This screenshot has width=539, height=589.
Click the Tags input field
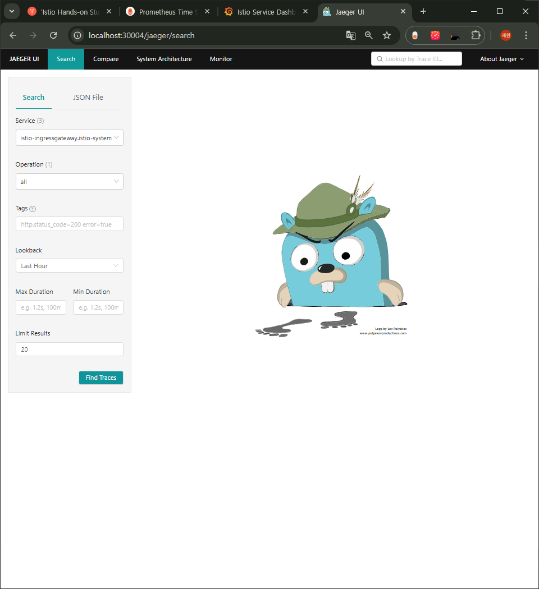click(x=70, y=224)
